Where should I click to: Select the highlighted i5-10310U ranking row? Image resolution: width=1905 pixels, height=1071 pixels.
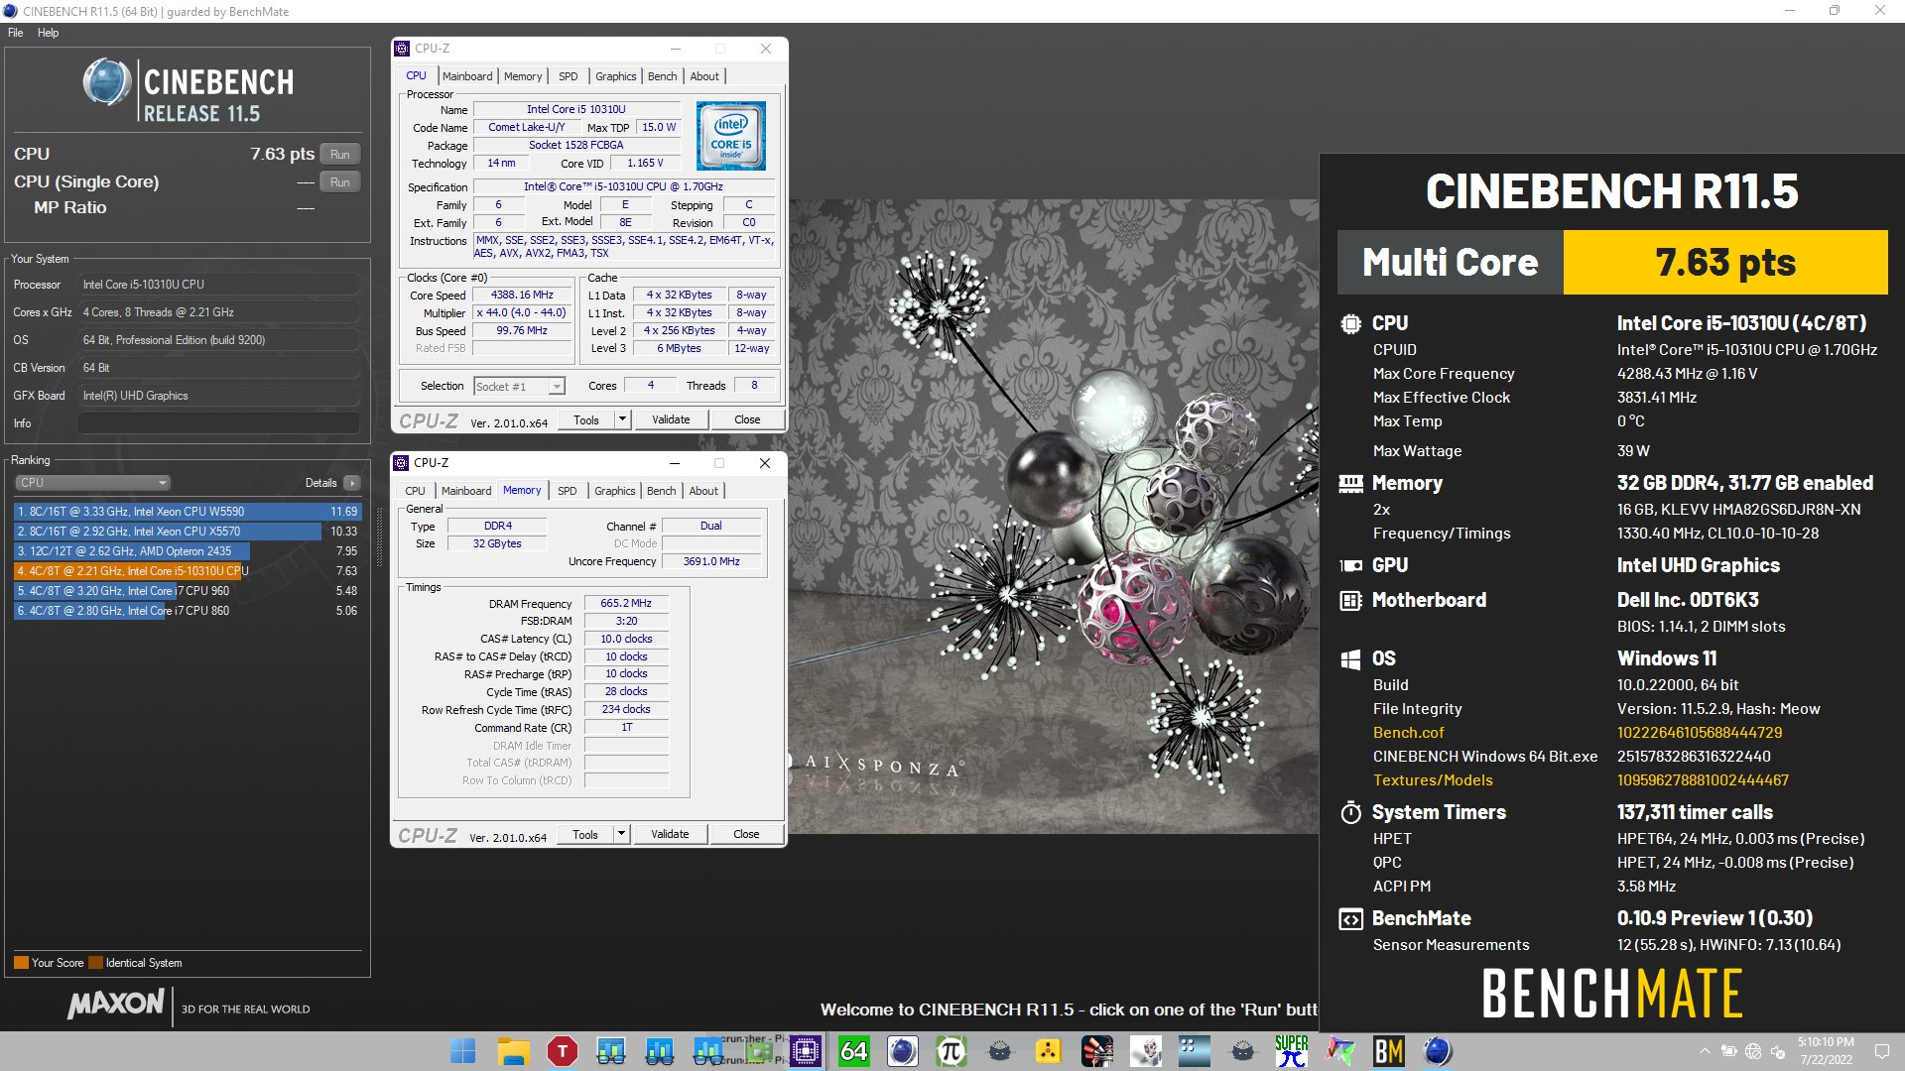point(188,571)
